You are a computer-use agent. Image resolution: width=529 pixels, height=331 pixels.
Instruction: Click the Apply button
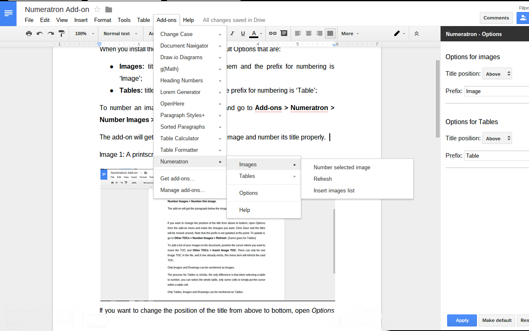point(462,320)
